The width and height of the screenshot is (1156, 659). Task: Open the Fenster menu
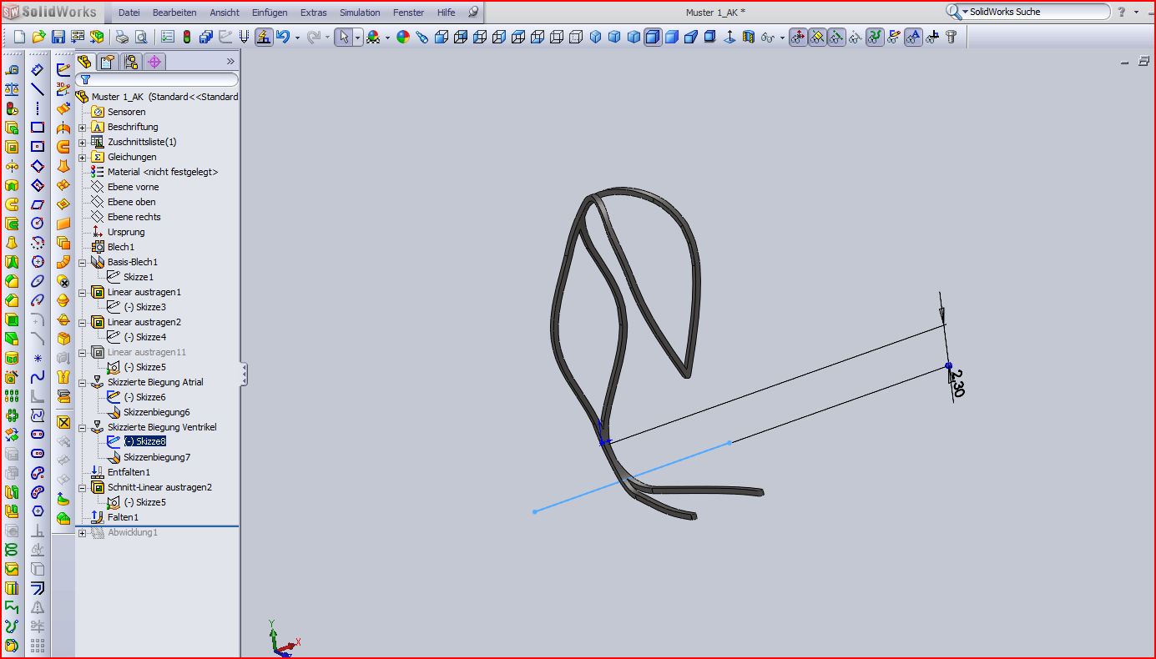pyautogui.click(x=409, y=13)
